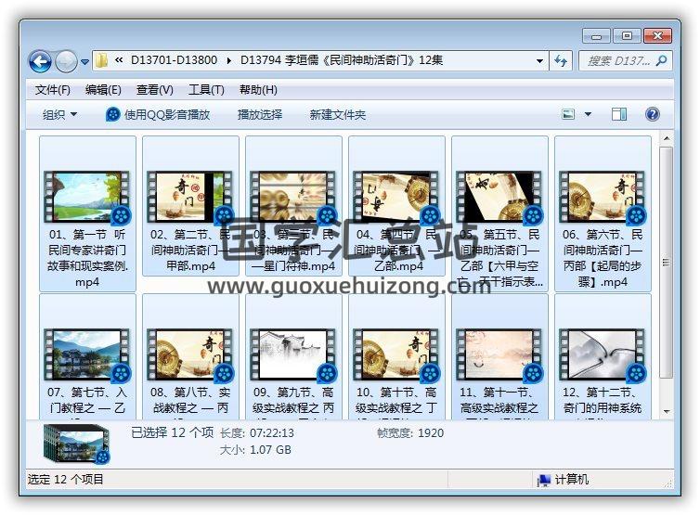
Task: Click the Forward navigation arrow button
Action: [66, 62]
